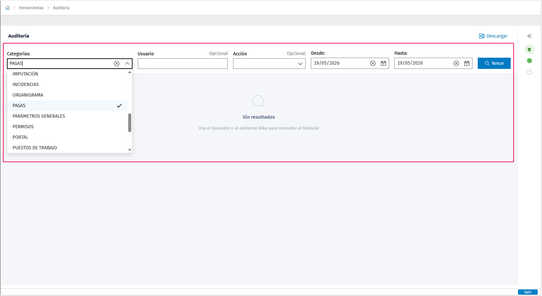
Task: Clear the Desde date
Action: [x=373, y=63]
